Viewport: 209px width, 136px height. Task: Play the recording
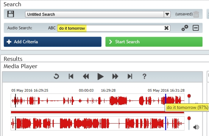tap(100, 77)
